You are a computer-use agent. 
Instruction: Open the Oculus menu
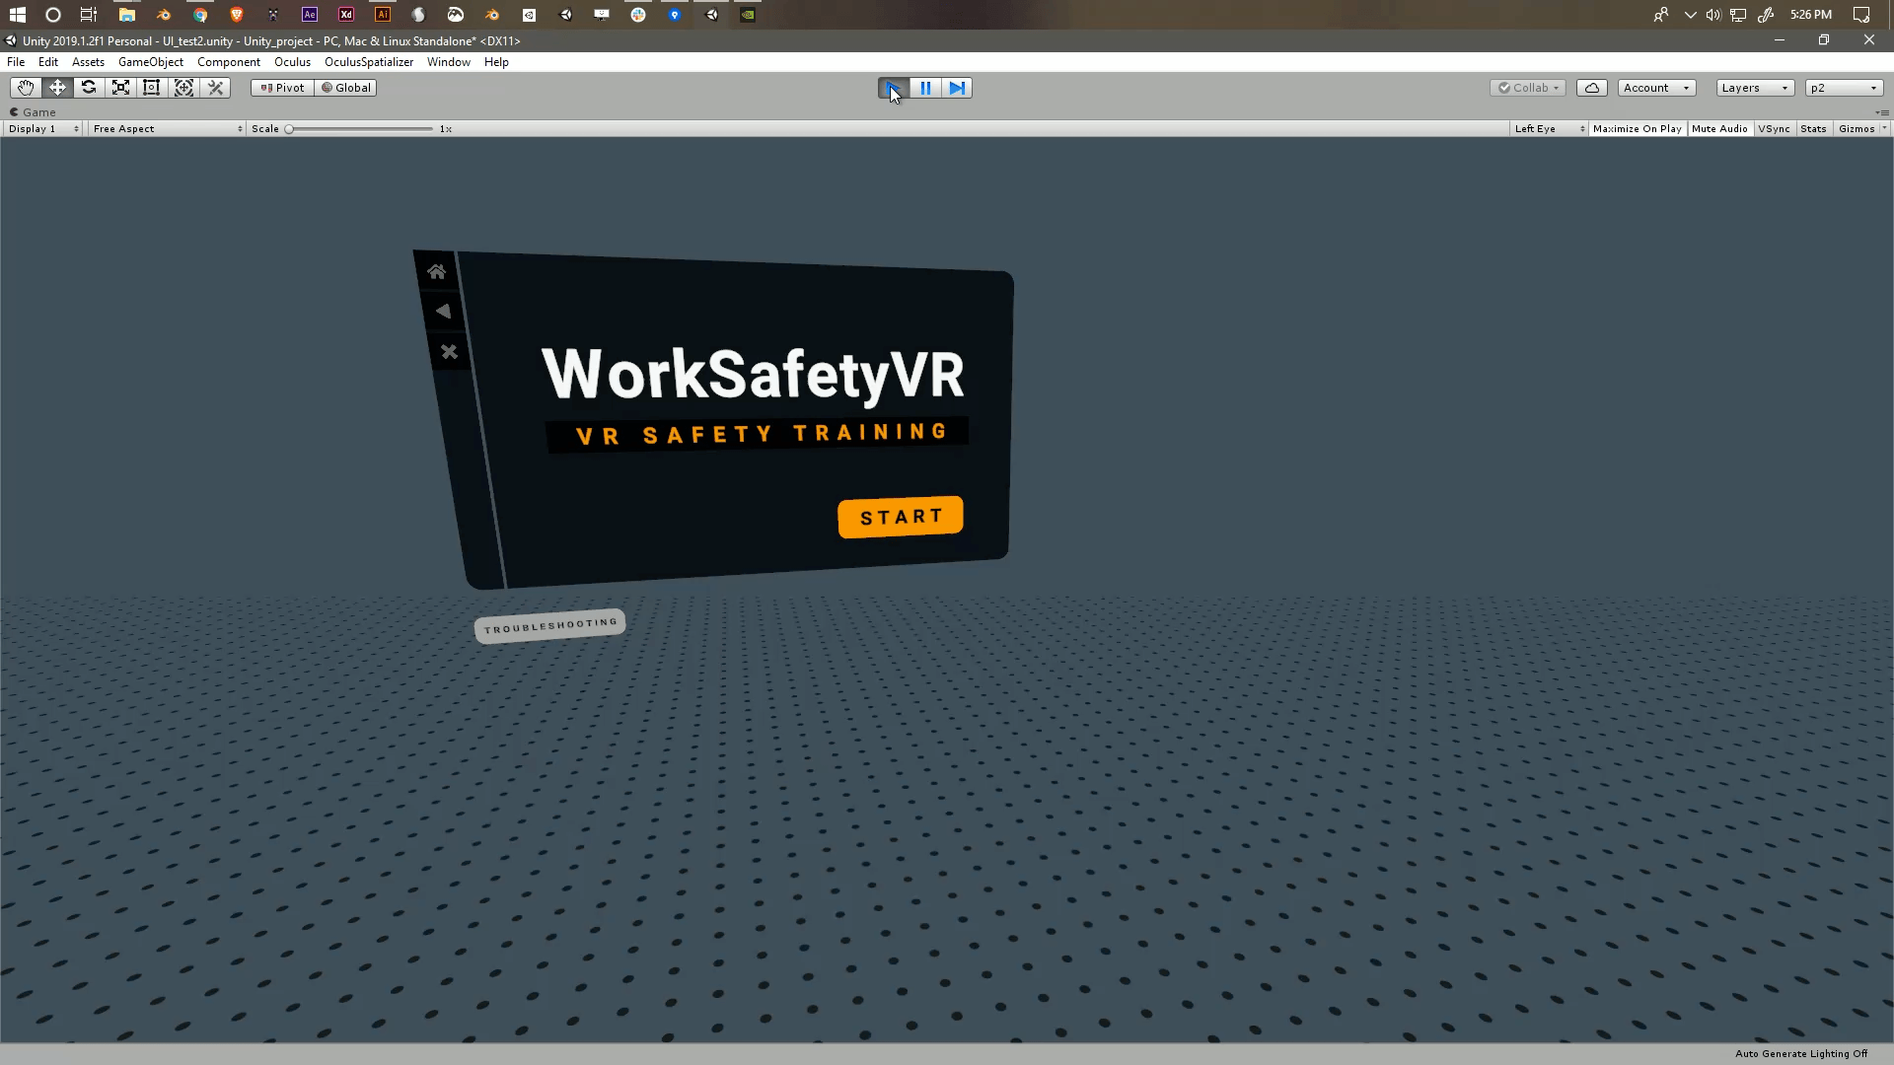pyautogui.click(x=292, y=62)
